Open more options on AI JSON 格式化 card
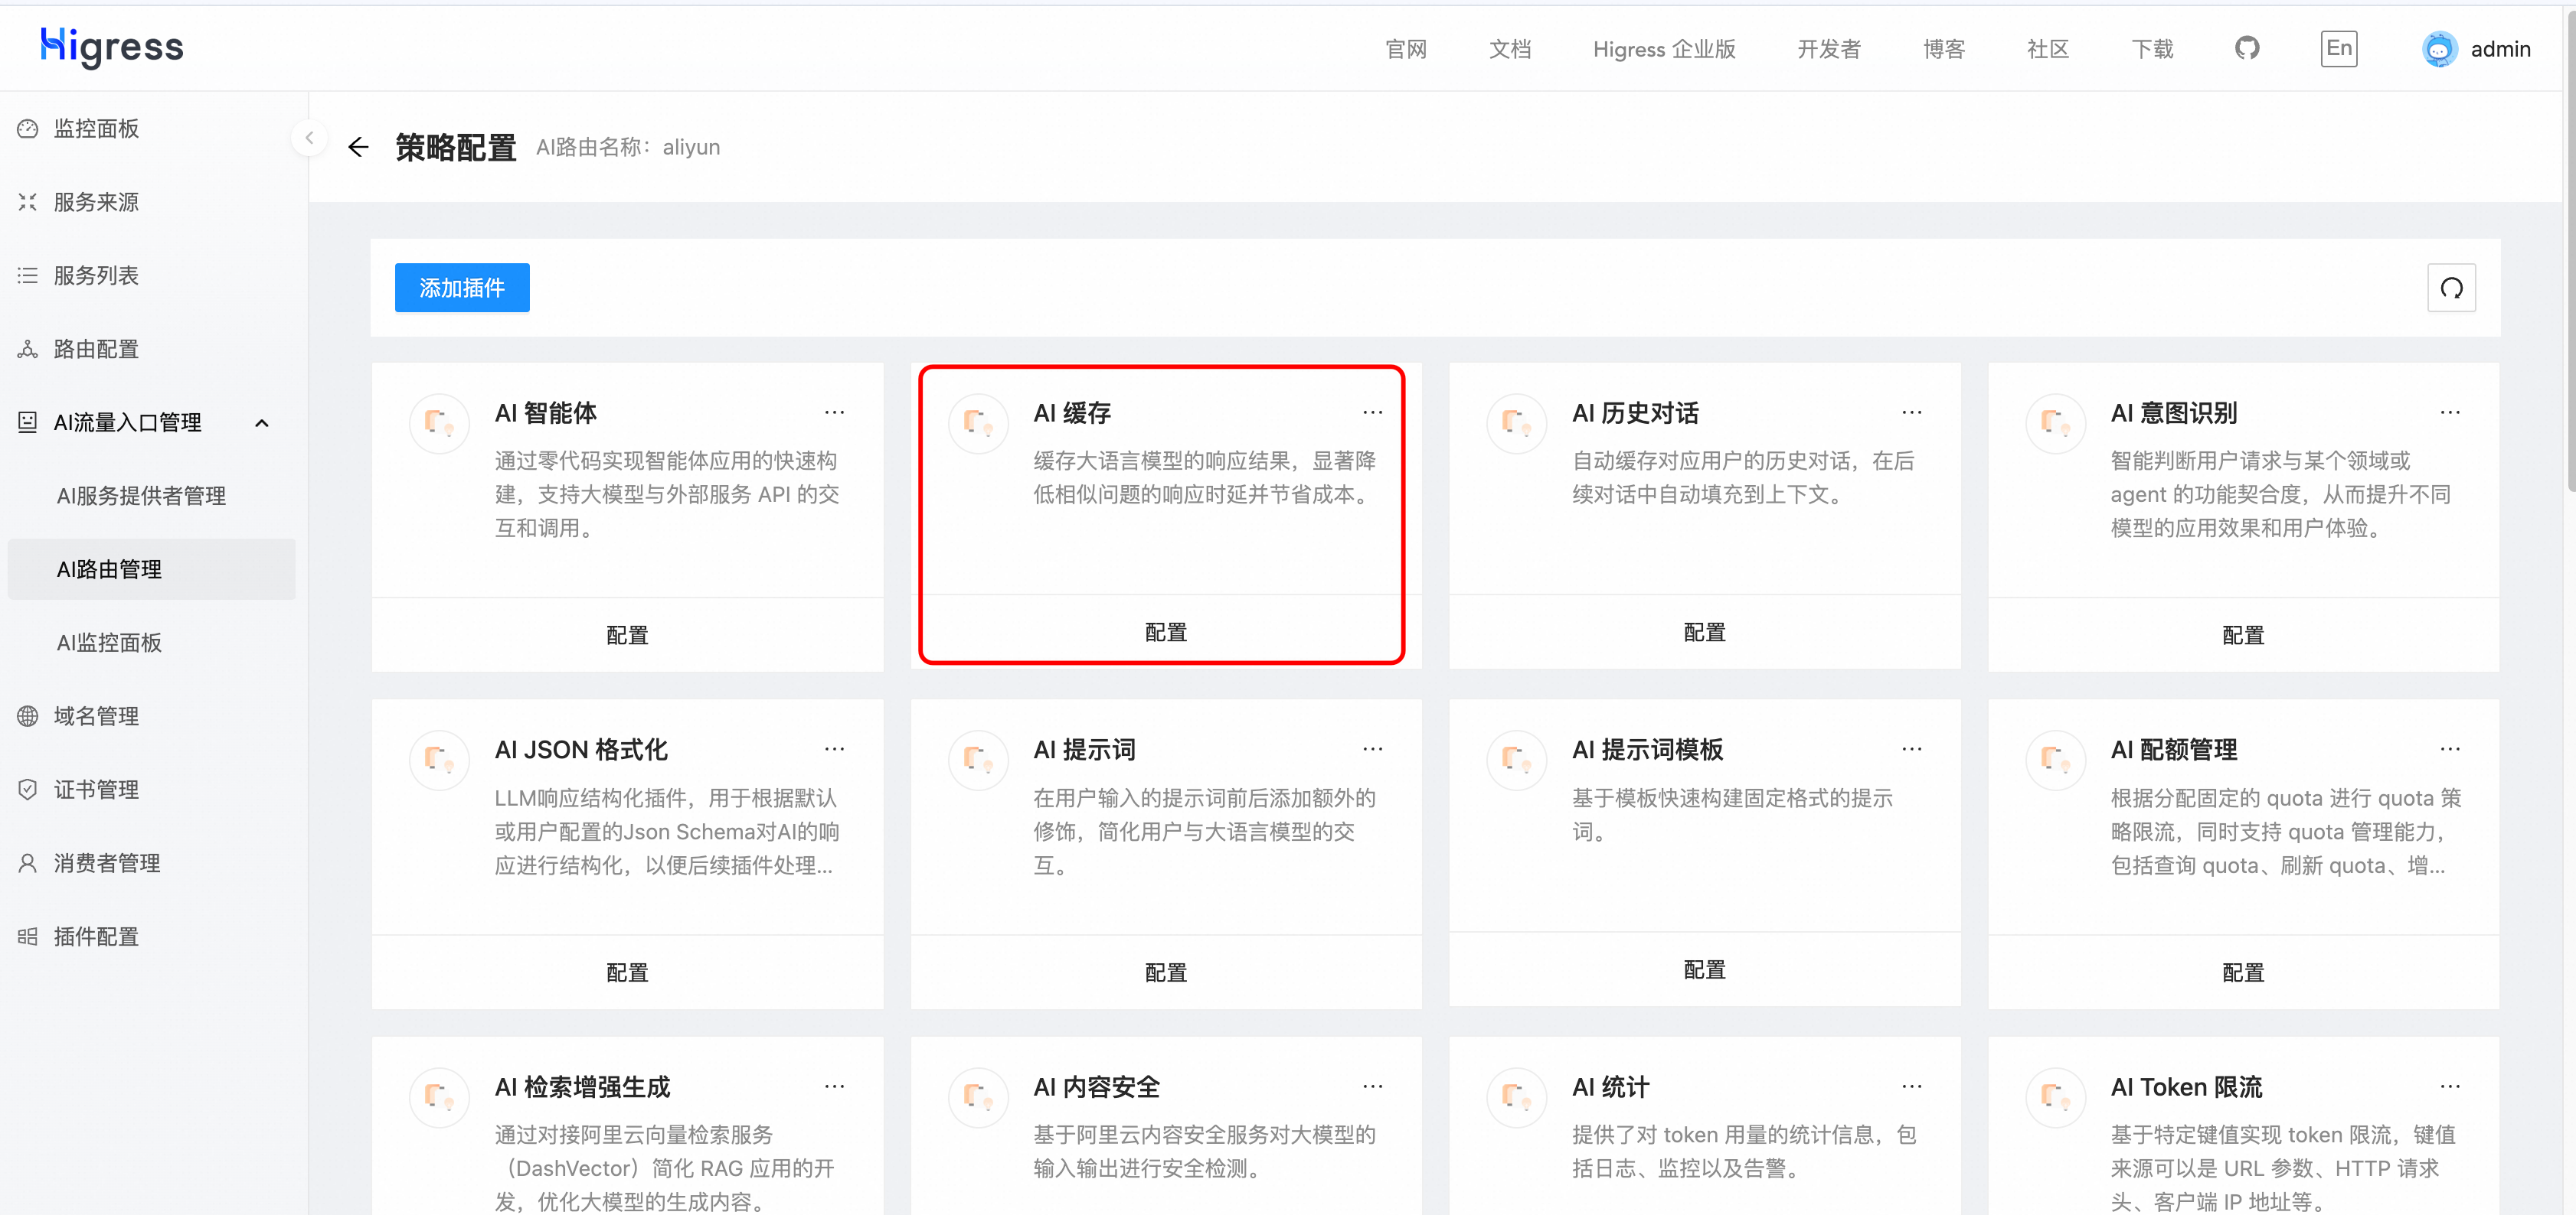The width and height of the screenshot is (2576, 1215). tap(834, 749)
